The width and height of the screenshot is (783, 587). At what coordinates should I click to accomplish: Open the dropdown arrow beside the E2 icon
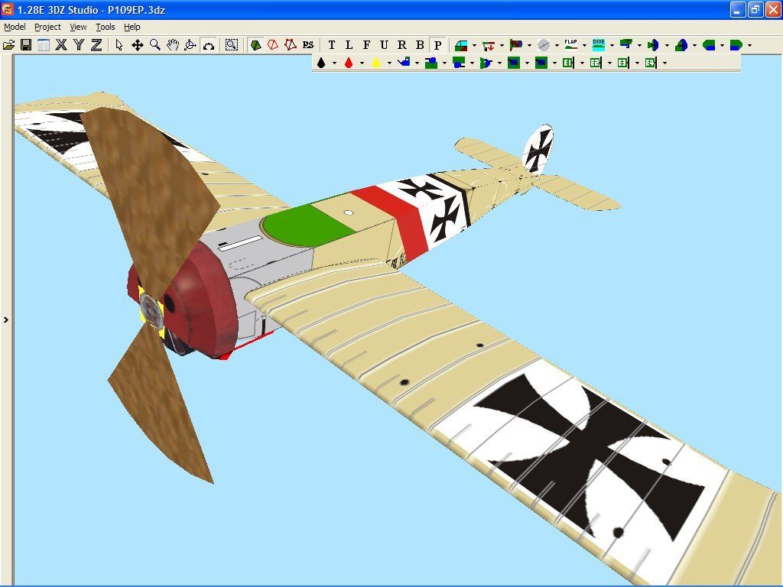(609, 63)
